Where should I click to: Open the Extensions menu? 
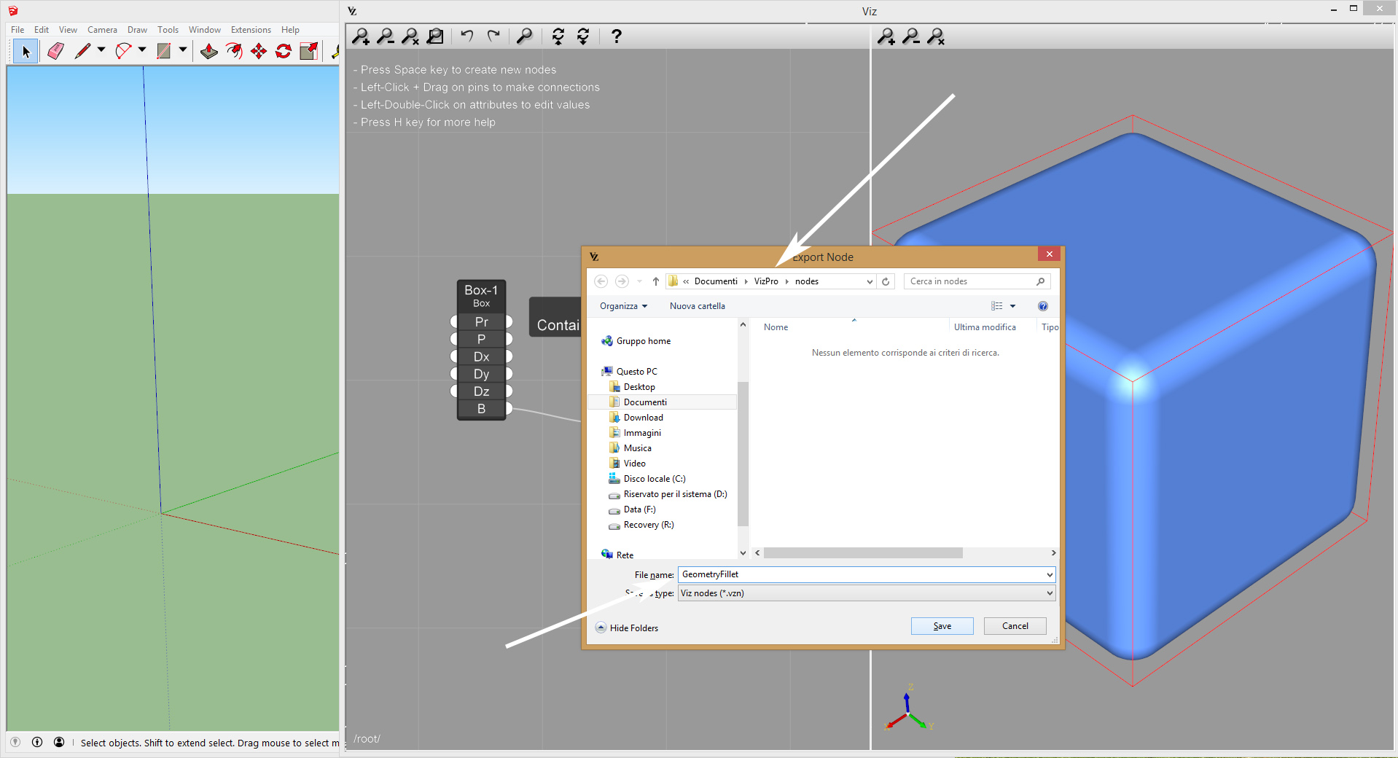[251, 30]
